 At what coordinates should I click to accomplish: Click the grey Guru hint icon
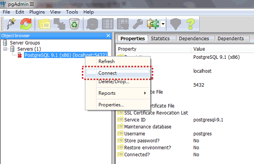pyautogui.click(x=175, y=24)
